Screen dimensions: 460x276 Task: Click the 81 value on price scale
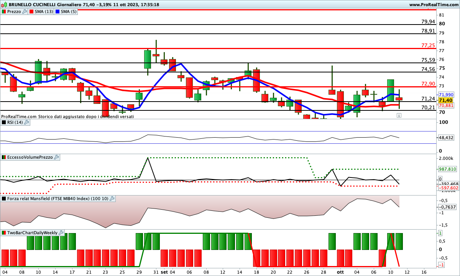[x=442, y=15]
